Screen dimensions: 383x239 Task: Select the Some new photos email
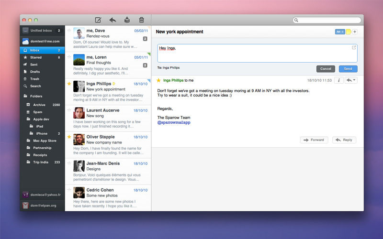tap(108, 198)
